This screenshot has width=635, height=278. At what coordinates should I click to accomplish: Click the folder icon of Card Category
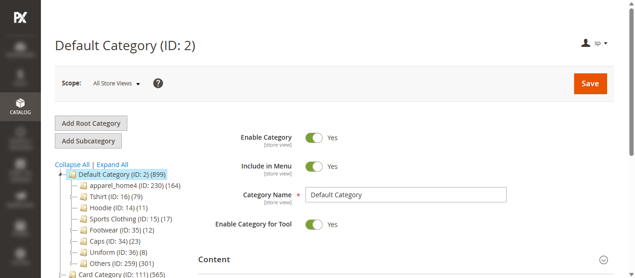73,275
